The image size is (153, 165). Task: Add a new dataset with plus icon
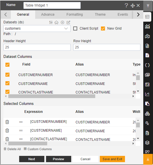[x=62, y=23]
